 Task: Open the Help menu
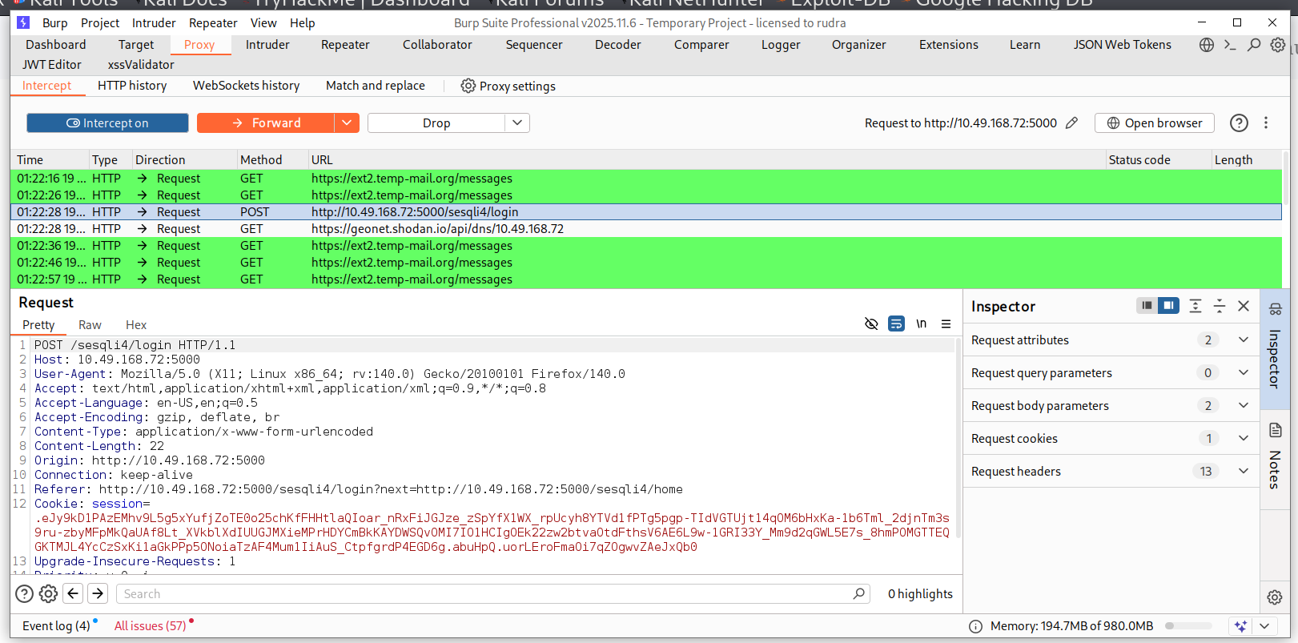coord(302,23)
